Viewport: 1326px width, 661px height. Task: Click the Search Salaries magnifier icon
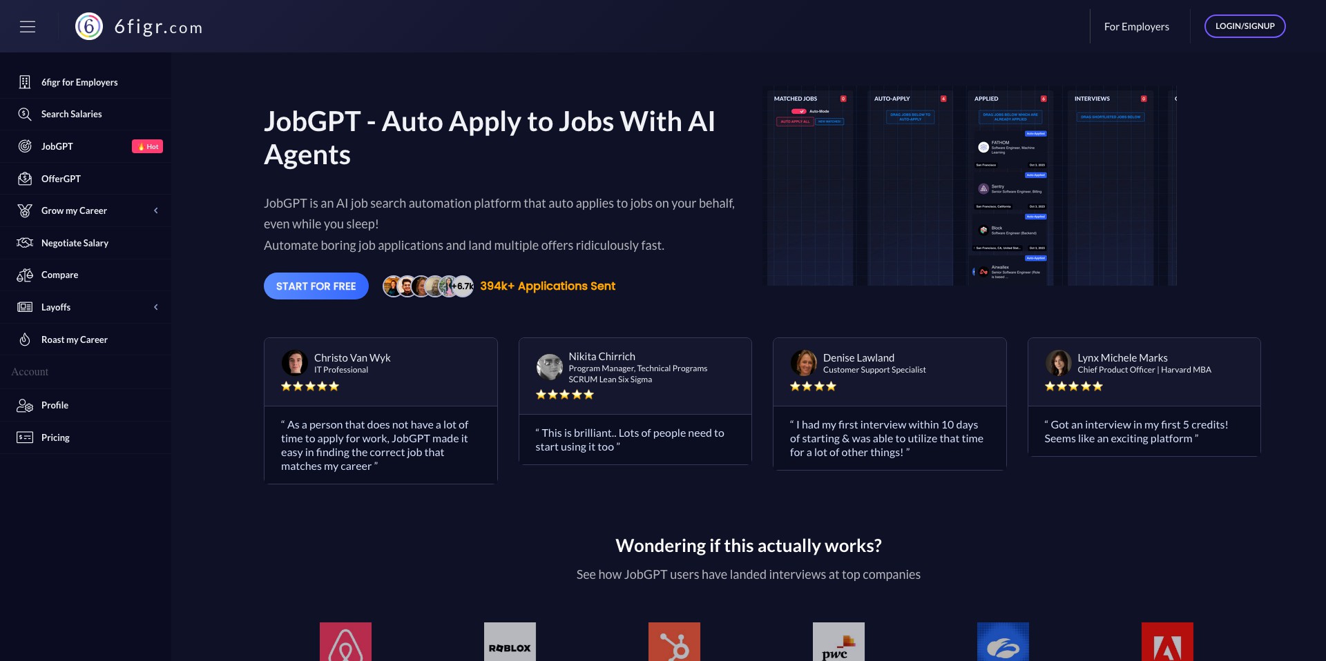(25, 114)
